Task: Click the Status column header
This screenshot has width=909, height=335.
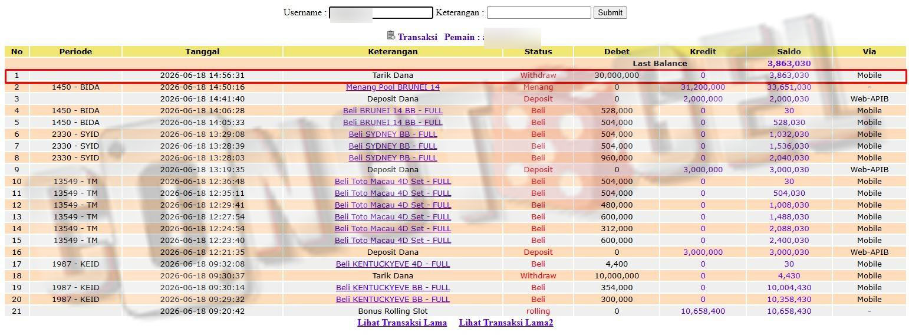Action: (538, 51)
